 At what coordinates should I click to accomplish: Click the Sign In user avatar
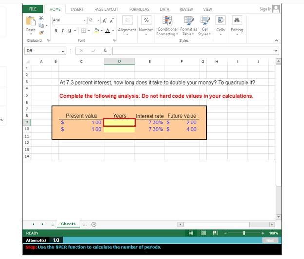[276, 9]
